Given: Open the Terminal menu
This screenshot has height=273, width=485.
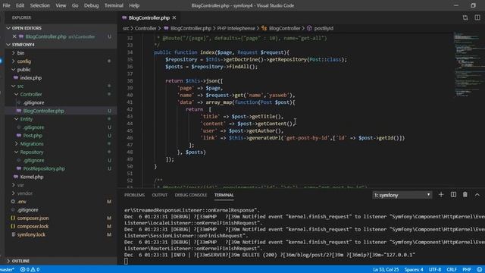Looking at the screenshot, I should pyautogui.click(x=114, y=5).
